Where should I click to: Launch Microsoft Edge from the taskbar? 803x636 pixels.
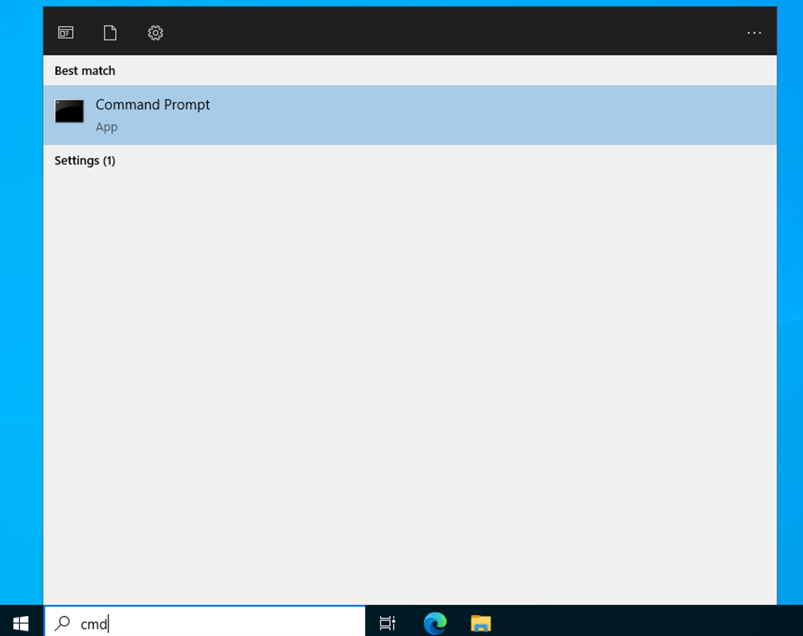[435, 623]
